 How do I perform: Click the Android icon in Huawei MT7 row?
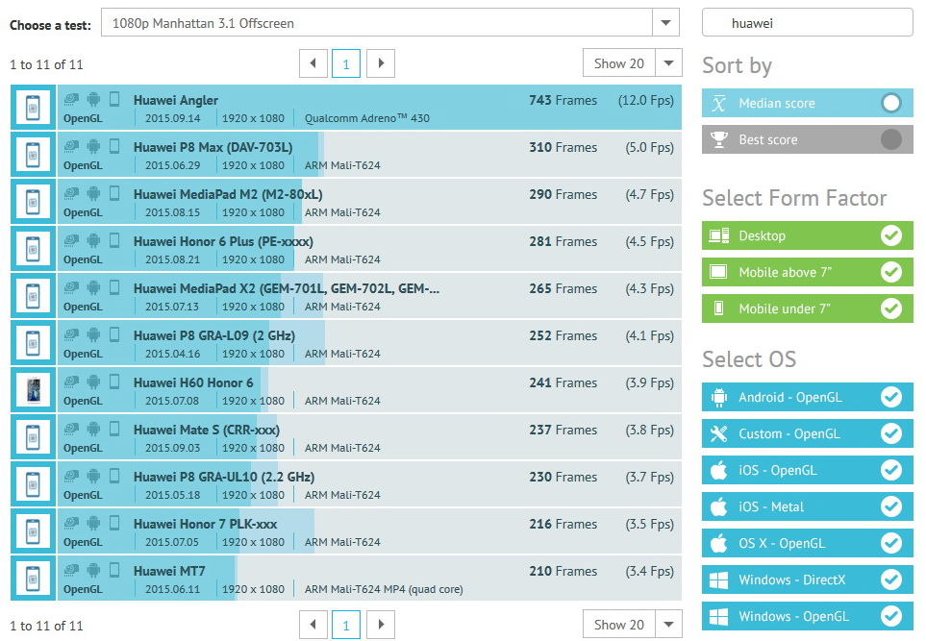93,570
